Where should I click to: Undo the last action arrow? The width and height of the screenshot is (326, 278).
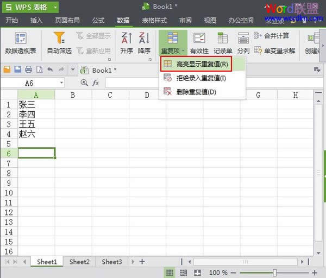point(50,69)
